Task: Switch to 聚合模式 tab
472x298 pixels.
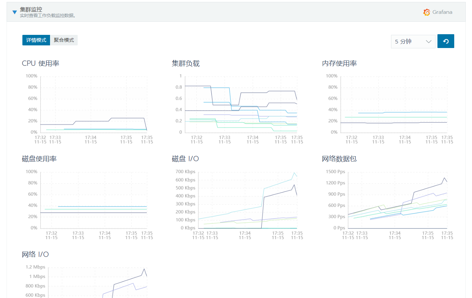Action: click(x=64, y=40)
